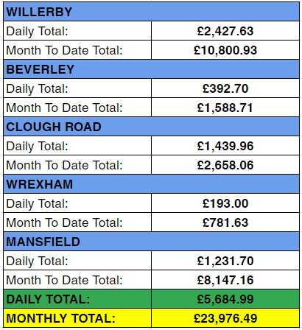The height and width of the screenshot is (330, 302).
Task: Click the overall daily total £5,684.99
Action: point(225,299)
